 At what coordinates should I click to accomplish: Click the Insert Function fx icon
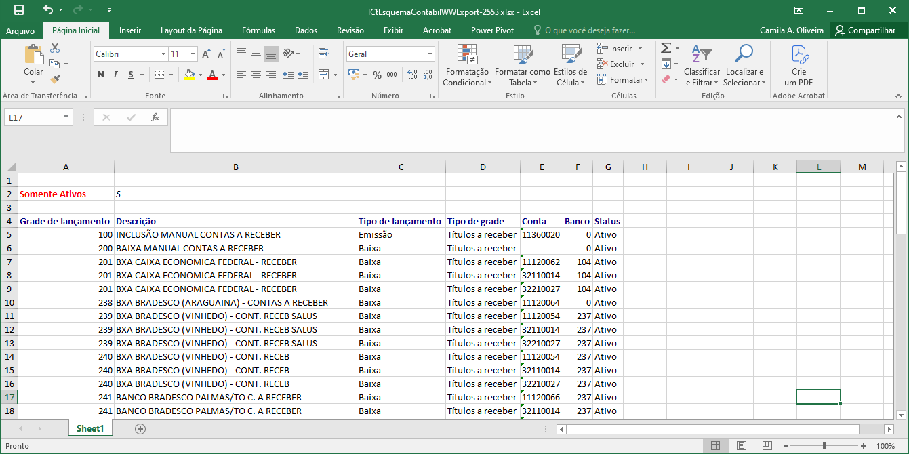coord(155,117)
